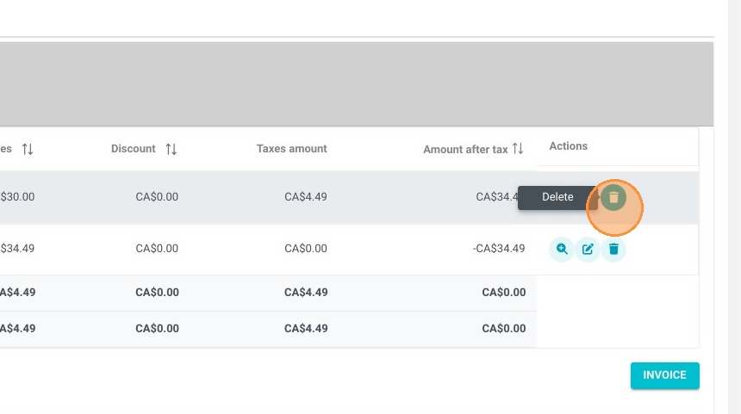Sort by Amount after tax column
Screen dimensions: 741x414
pyautogui.click(x=518, y=149)
